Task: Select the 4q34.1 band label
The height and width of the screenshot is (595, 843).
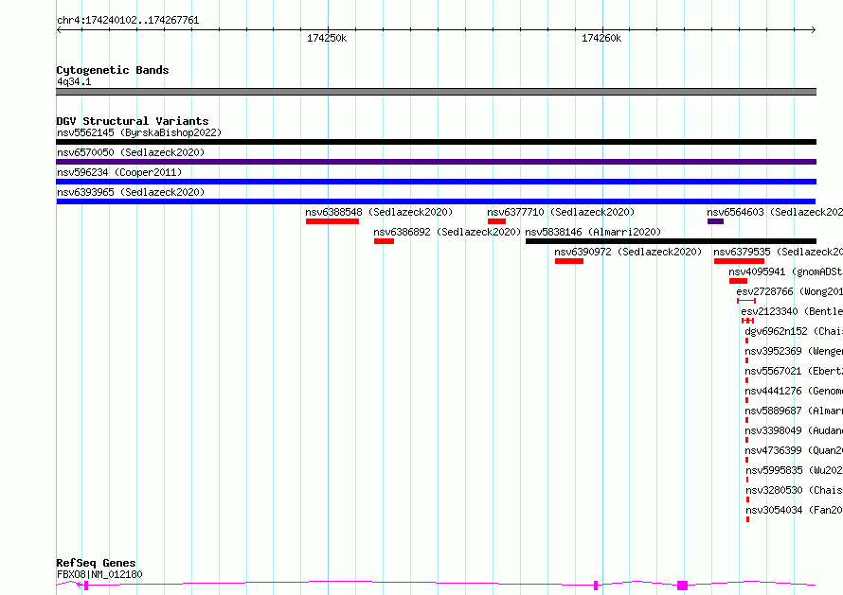Action: pos(74,81)
